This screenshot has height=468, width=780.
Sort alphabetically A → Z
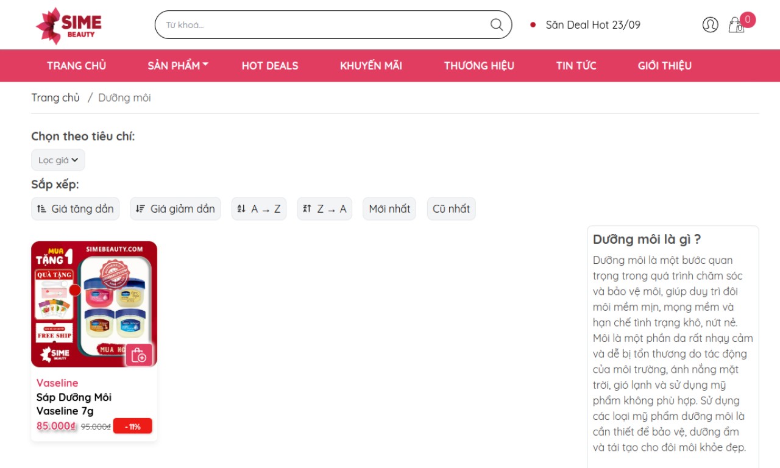tap(258, 208)
